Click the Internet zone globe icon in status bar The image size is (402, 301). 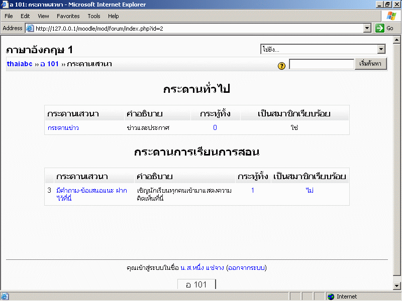(x=331, y=296)
